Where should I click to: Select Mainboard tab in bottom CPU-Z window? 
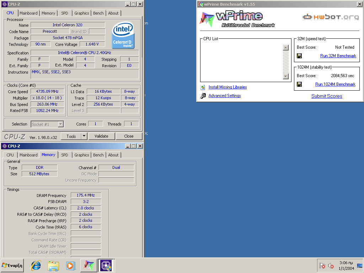(28, 155)
